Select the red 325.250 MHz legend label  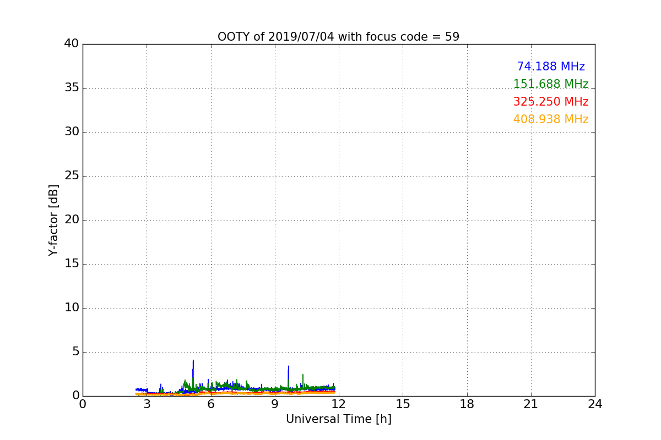[x=551, y=102]
